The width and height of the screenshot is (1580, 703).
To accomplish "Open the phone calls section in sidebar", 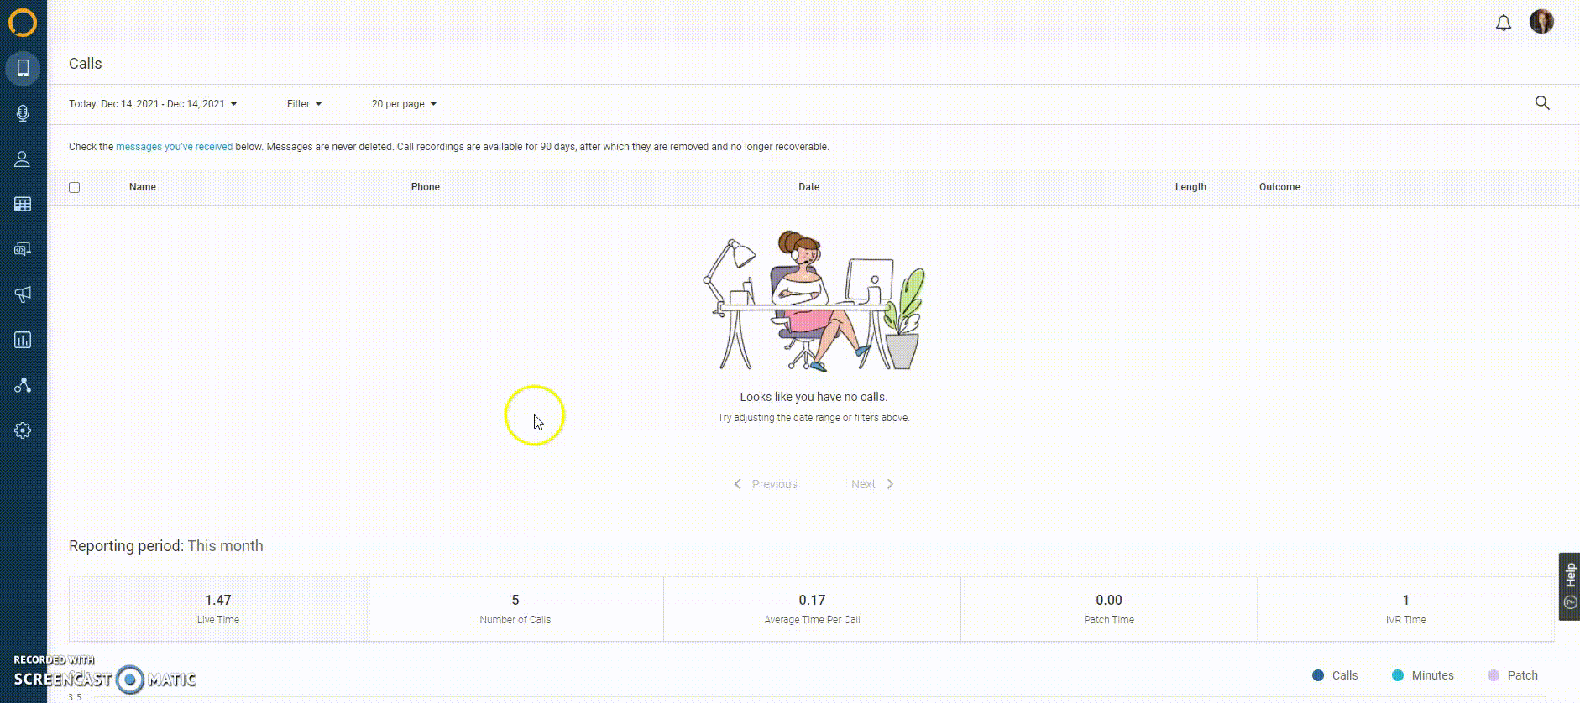I will 23,68.
